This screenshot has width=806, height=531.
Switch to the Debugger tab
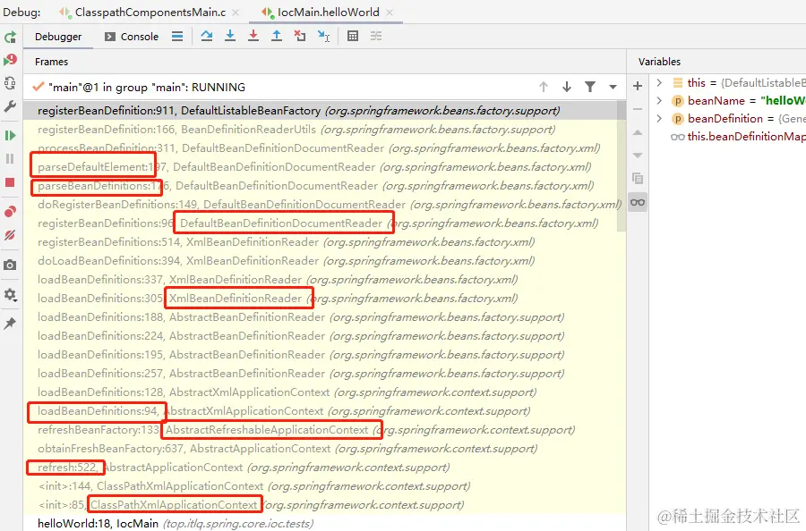(58, 37)
